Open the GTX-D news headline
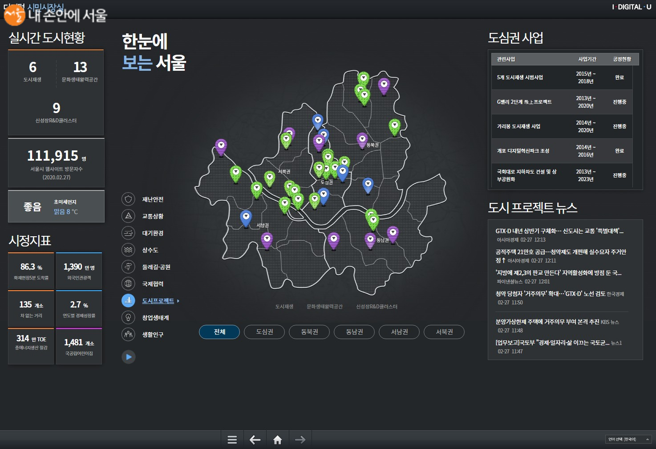 click(559, 231)
